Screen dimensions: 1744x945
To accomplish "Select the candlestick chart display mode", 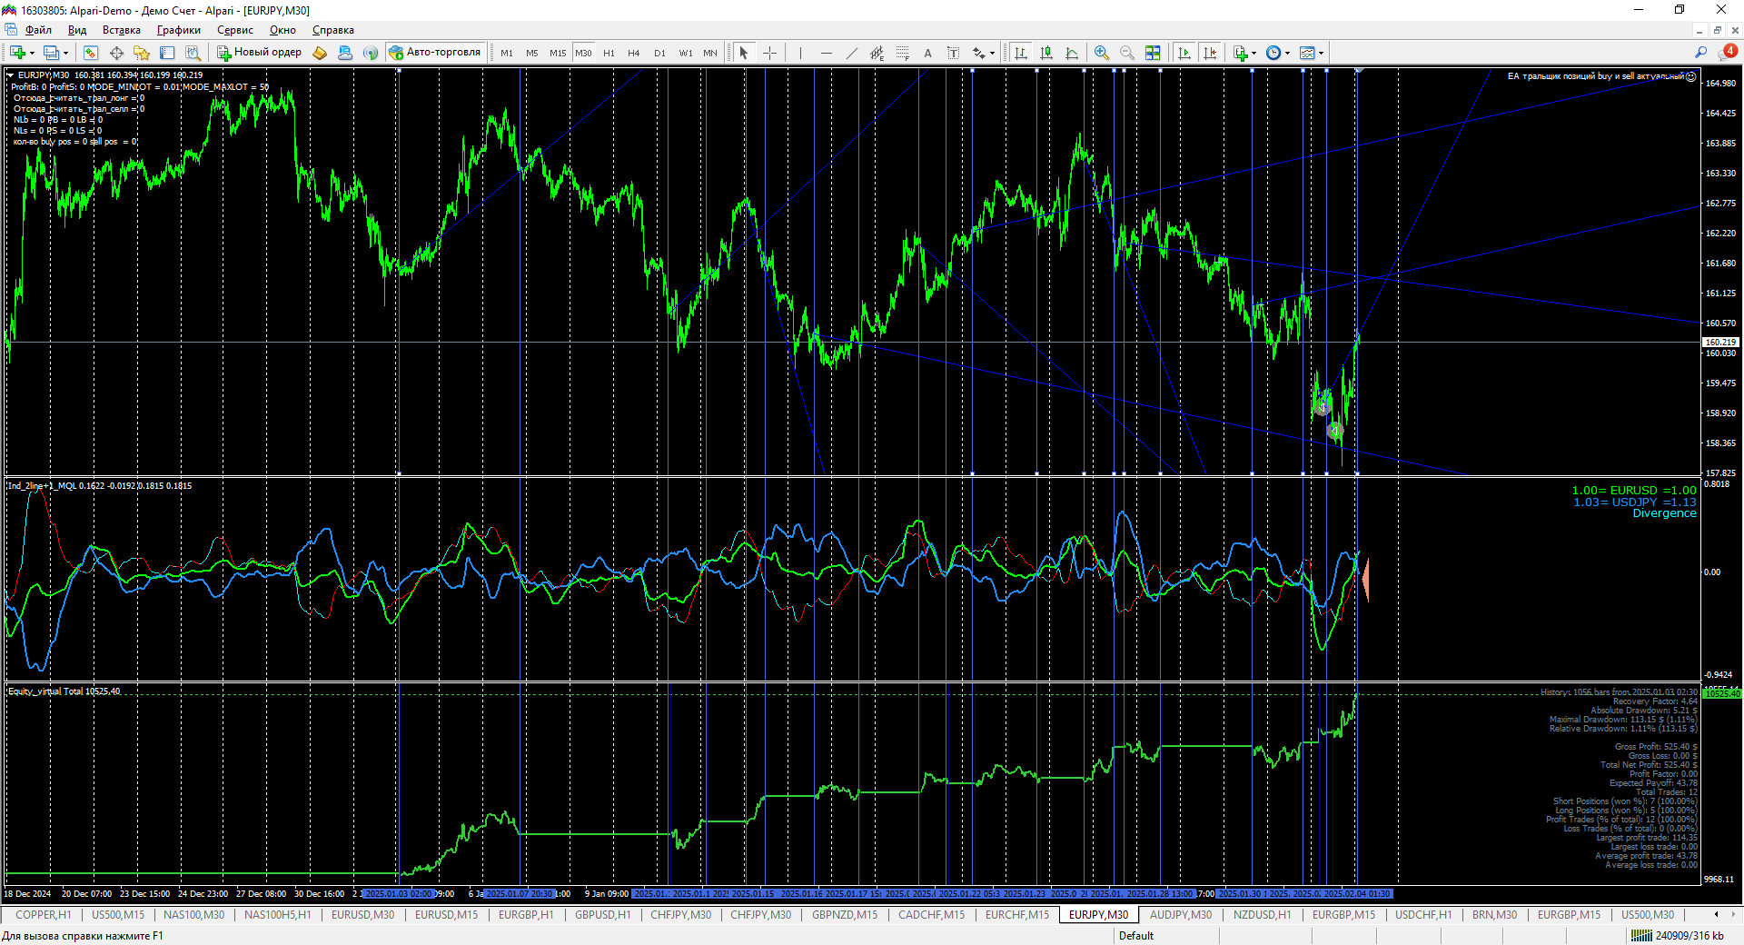I will [x=1046, y=53].
